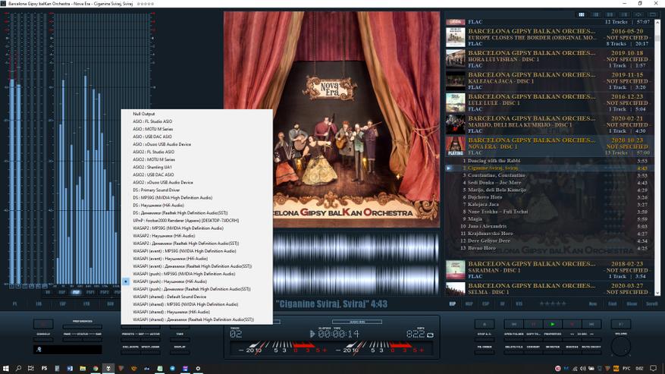Click the sixth layout icon at top right
Image resolution: width=665 pixels, height=374 pixels.
point(653,14)
